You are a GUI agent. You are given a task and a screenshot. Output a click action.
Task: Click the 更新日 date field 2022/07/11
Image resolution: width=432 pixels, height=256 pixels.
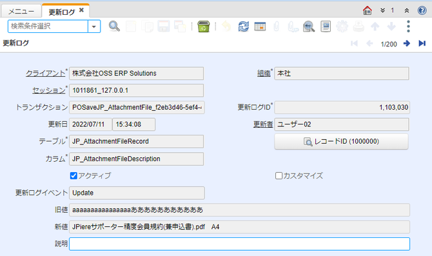[x=90, y=124]
